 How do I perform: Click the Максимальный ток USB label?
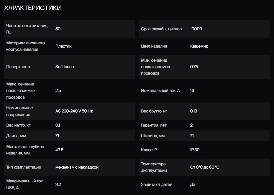coord(24,184)
